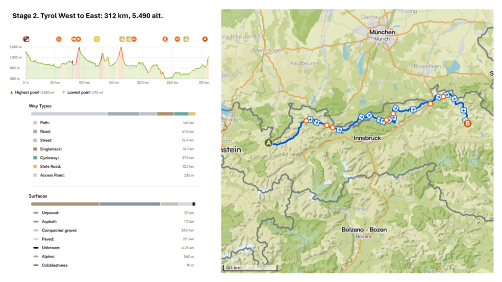This screenshot has width=502, height=282.
Task: Click the Surfaces section heading
Action: (x=38, y=196)
